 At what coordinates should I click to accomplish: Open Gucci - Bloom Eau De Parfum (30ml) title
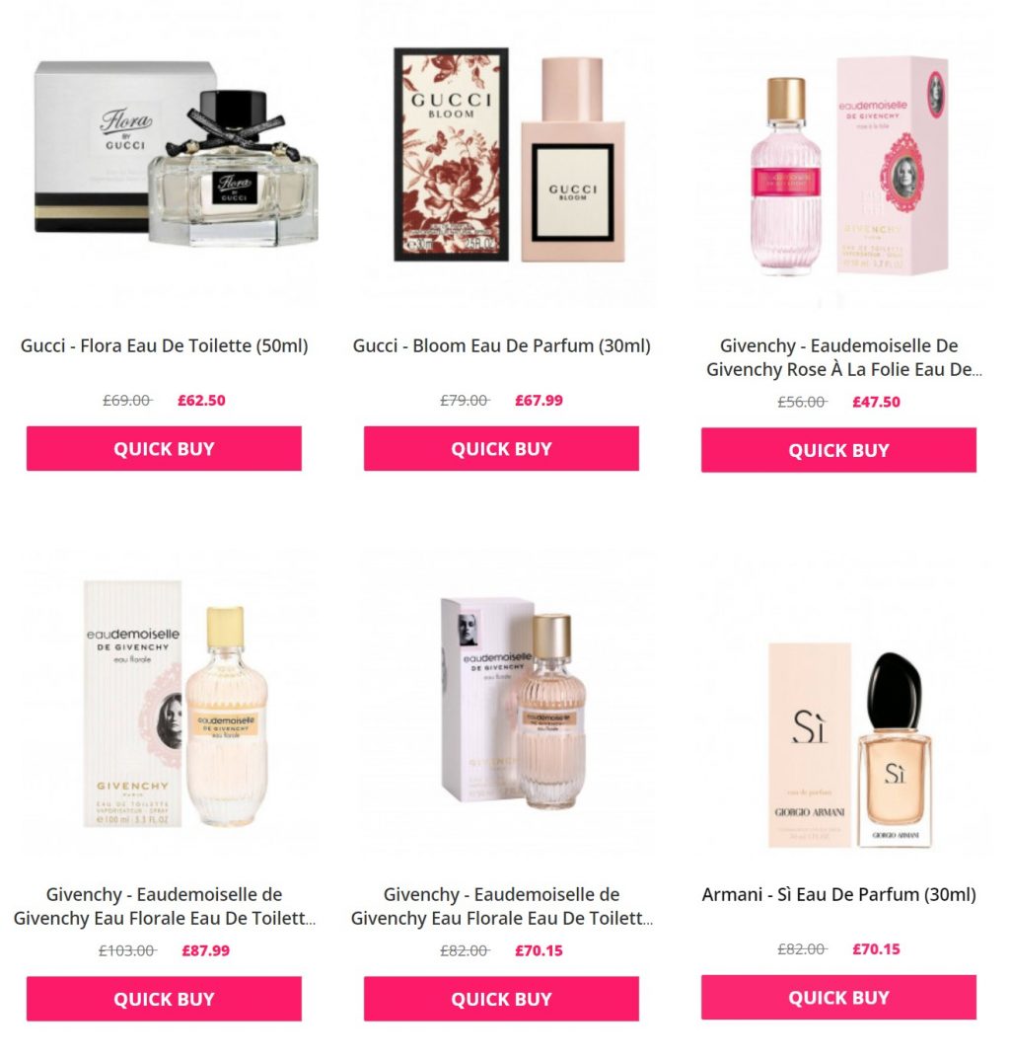[x=501, y=345]
